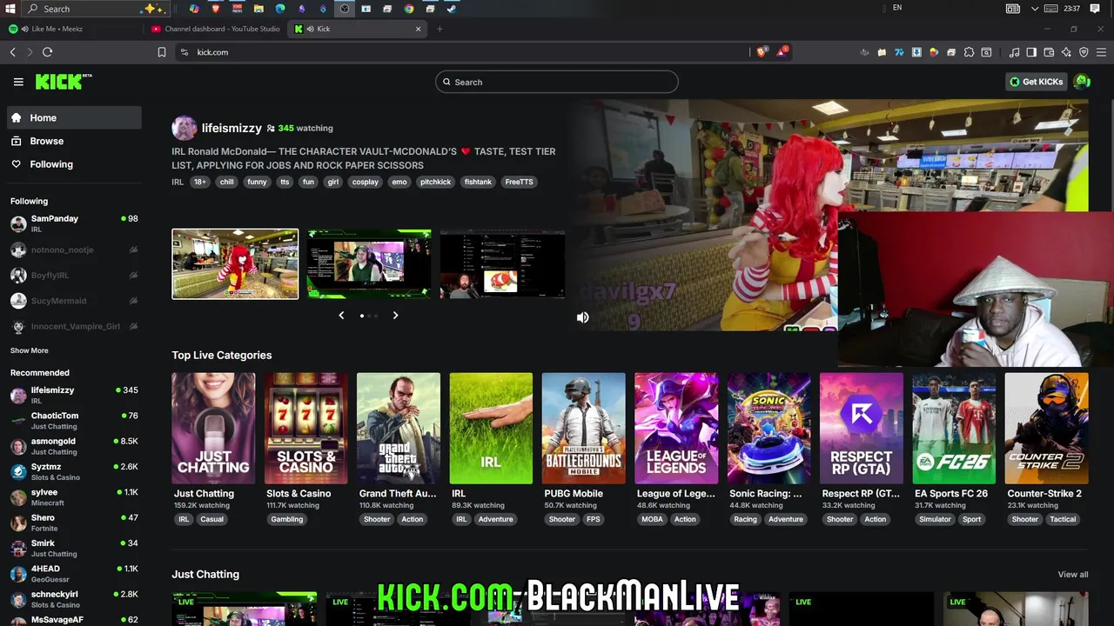The image size is (1114, 626).
Task: Open sylvee Minecraft channel
Action: point(74,497)
